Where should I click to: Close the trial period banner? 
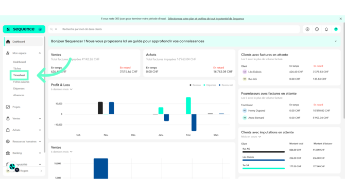[340, 19]
